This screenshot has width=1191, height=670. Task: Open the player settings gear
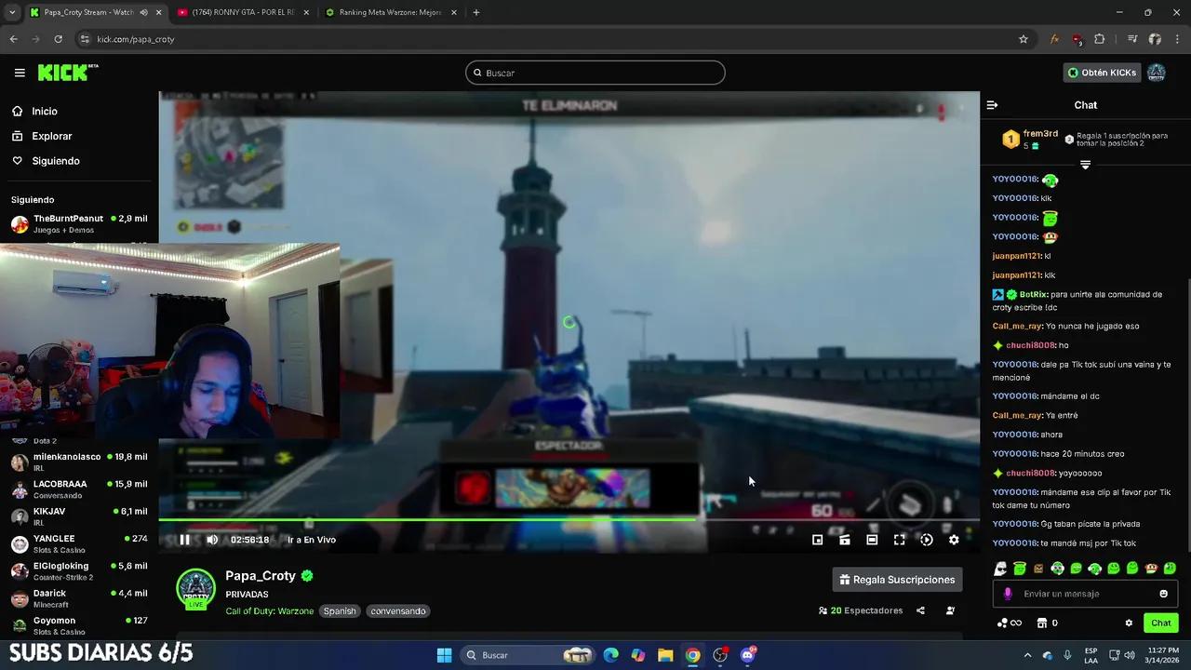[x=954, y=540]
